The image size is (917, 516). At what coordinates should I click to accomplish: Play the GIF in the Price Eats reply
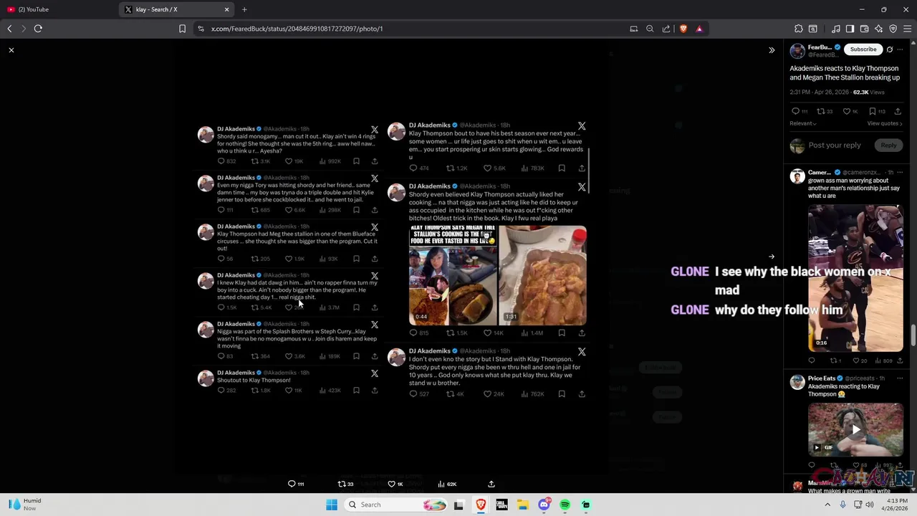pyautogui.click(x=855, y=430)
